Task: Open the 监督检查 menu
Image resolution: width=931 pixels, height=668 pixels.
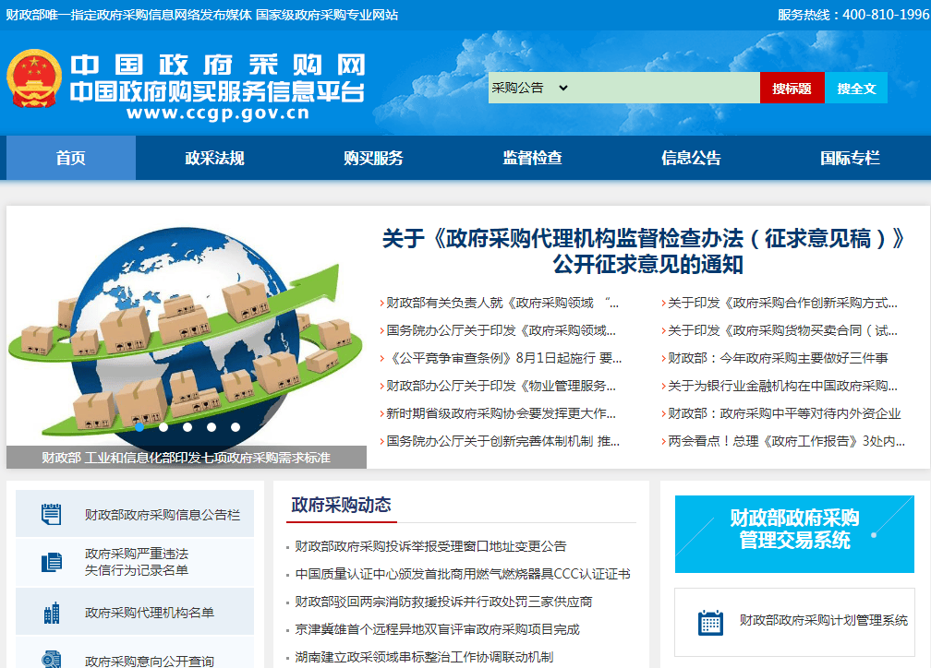Action: point(532,158)
